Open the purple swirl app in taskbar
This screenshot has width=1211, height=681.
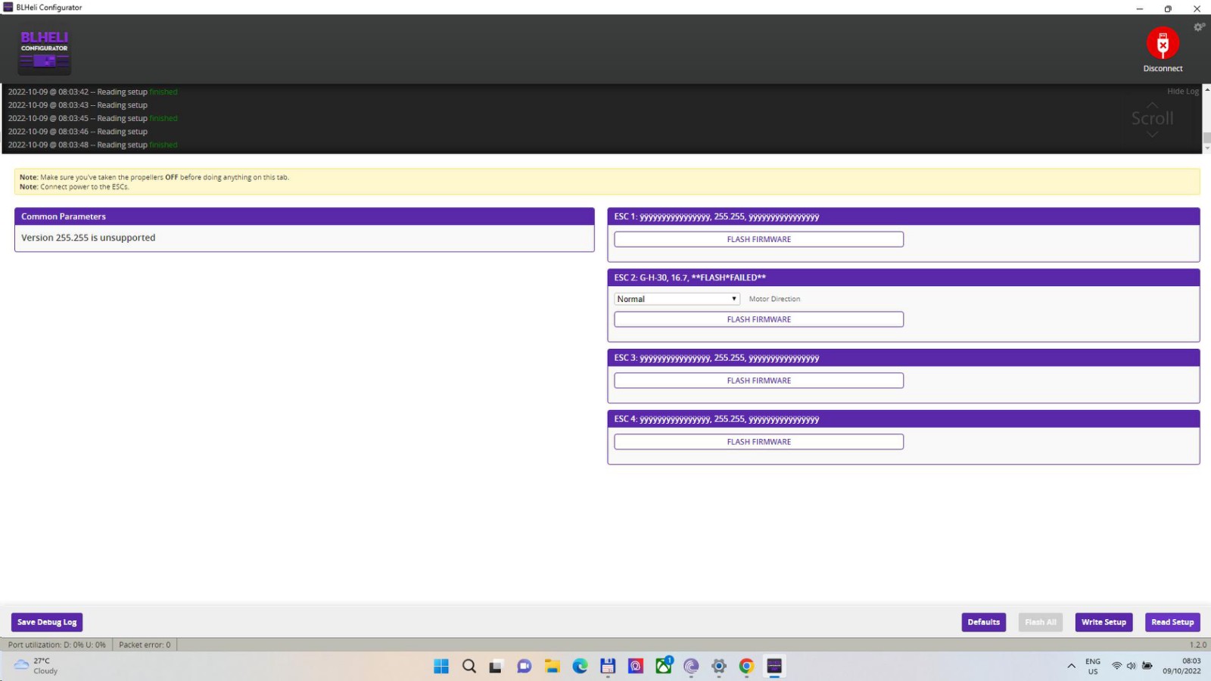(x=691, y=666)
